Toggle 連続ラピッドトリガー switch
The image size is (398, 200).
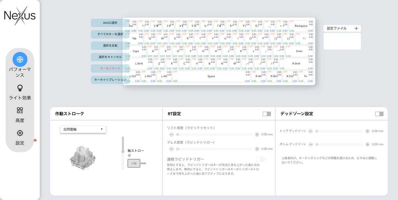pos(261,159)
